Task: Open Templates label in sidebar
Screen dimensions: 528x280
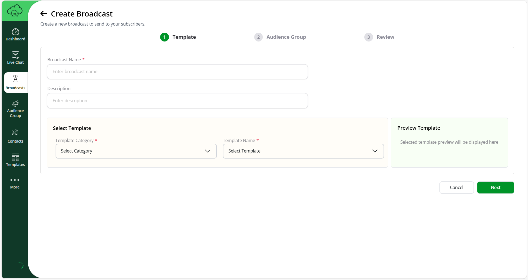Action: (x=15, y=165)
